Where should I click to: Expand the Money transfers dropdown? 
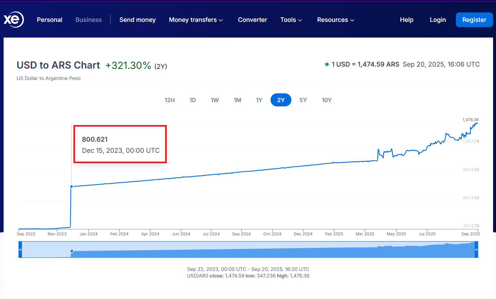point(196,20)
